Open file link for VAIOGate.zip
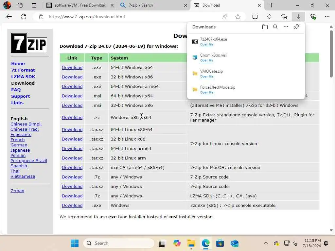Screen dimensions: 335x251 (x=207, y=76)
